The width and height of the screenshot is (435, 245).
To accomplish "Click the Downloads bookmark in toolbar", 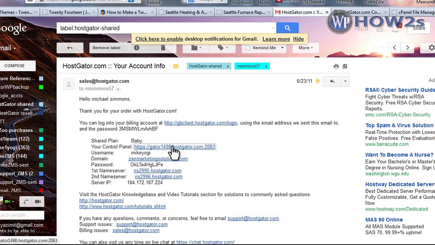I will 241,2.
